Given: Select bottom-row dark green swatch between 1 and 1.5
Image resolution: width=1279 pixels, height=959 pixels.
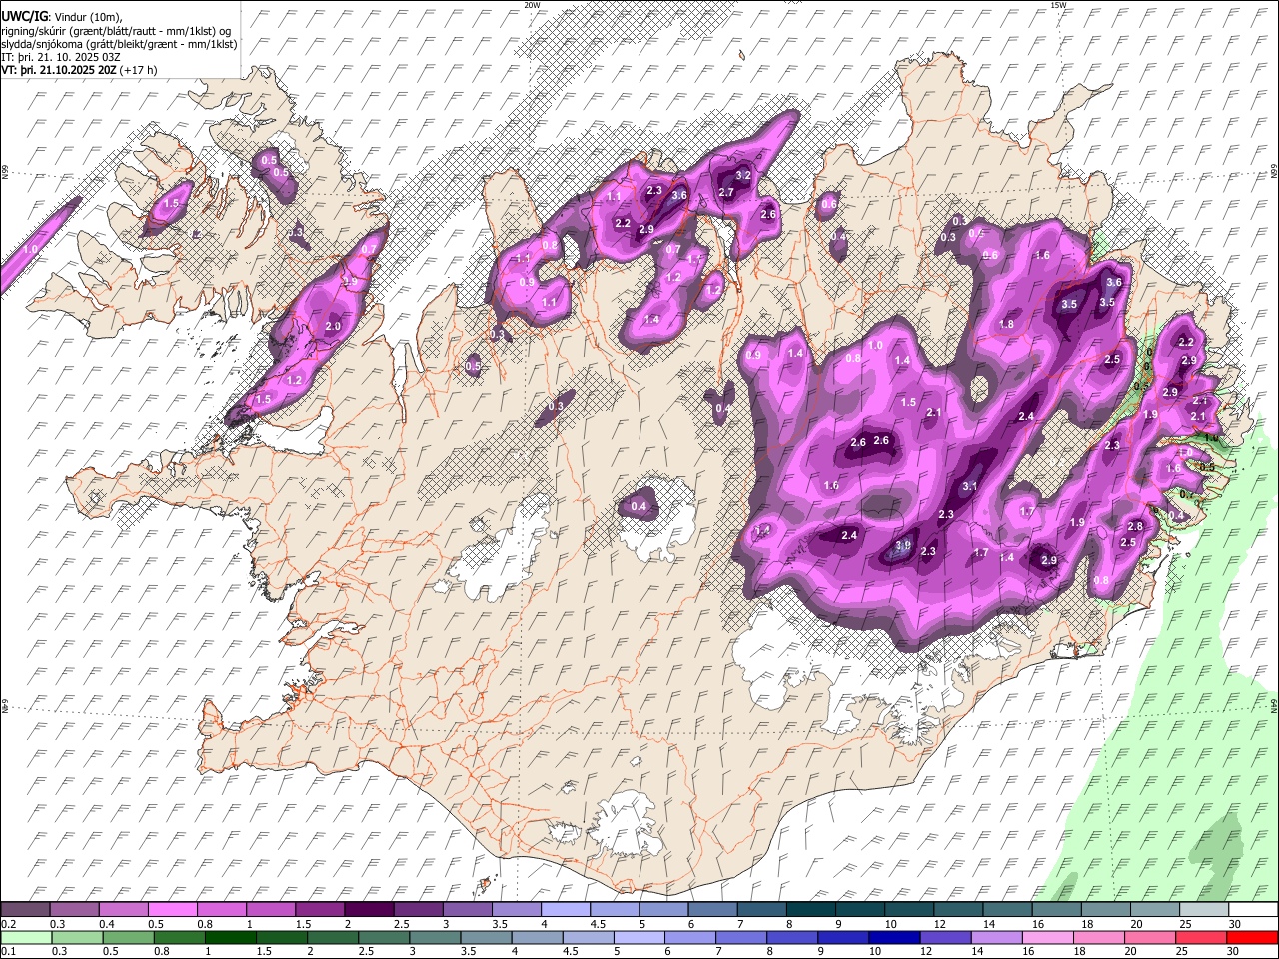Looking at the screenshot, I should [231, 937].
